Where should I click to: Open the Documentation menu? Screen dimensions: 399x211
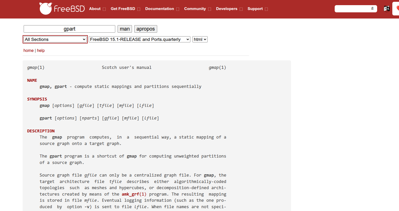159,9
